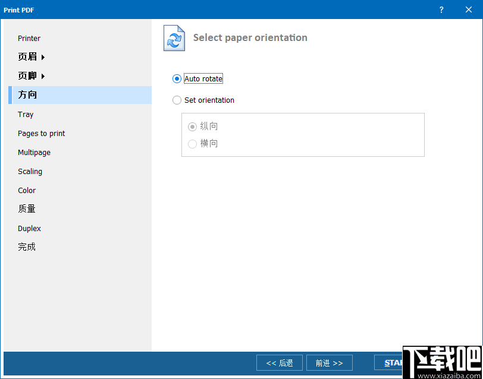Open the 质量 quality settings
483x379 pixels.
tap(26, 209)
